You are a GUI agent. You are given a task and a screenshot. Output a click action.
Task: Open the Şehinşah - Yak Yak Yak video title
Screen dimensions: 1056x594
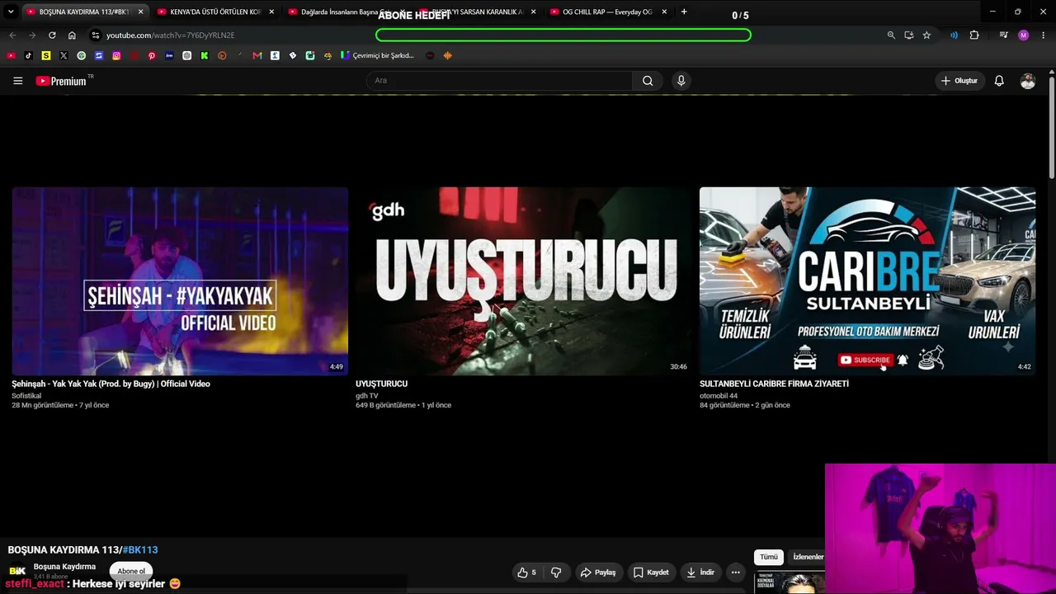point(111,384)
